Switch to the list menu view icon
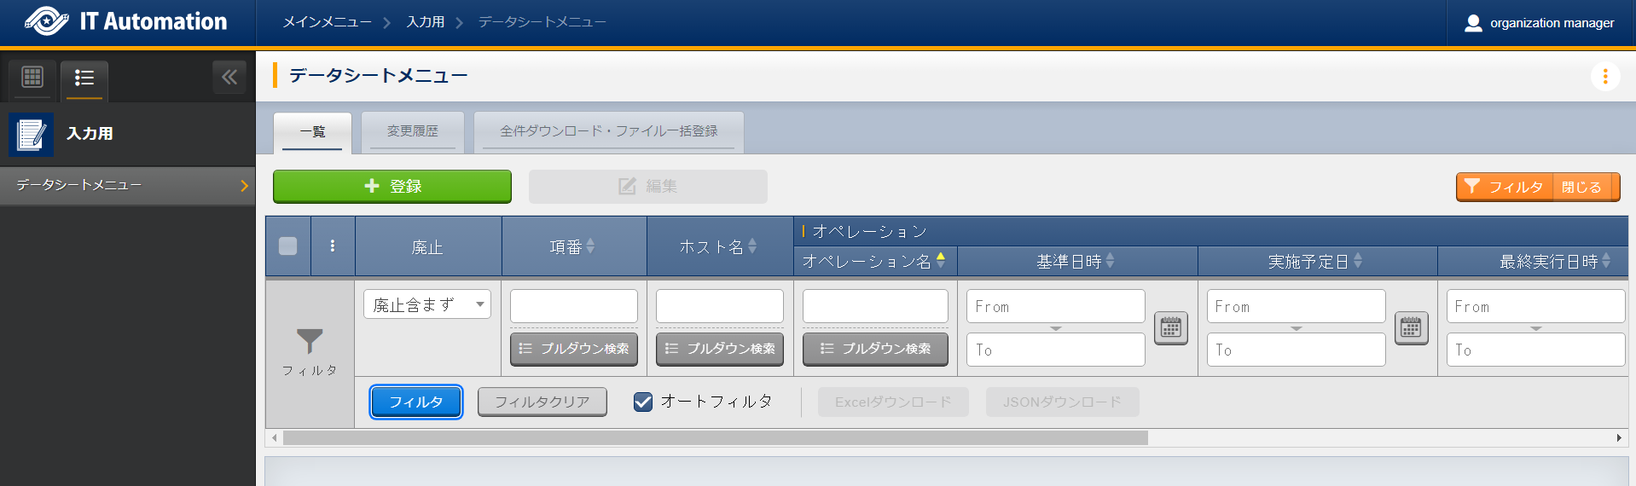1636x486 pixels. pyautogui.click(x=84, y=78)
